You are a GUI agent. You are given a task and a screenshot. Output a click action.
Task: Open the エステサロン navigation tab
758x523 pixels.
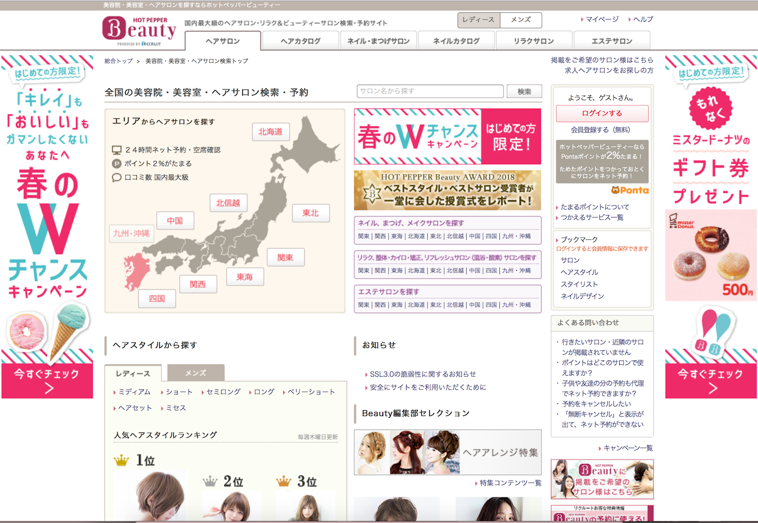click(x=612, y=41)
